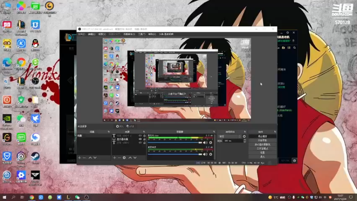Decrease the transition duration with the down stepper
This screenshot has width=357, height=201.
245,142
